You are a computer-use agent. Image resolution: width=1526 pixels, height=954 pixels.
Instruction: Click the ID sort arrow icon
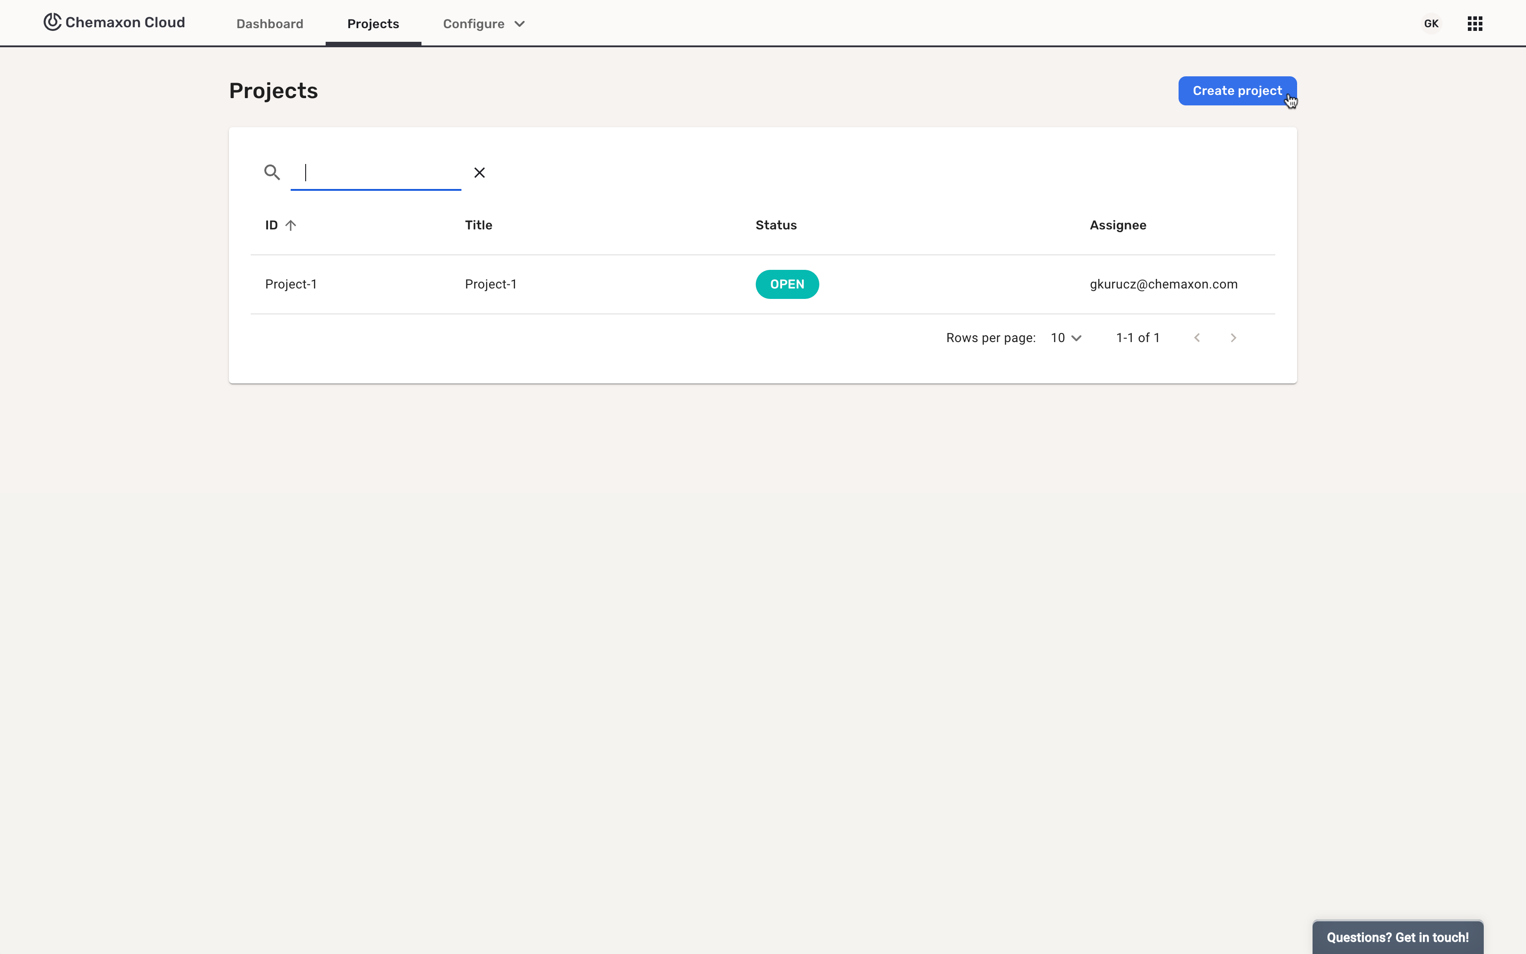point(291,225)
